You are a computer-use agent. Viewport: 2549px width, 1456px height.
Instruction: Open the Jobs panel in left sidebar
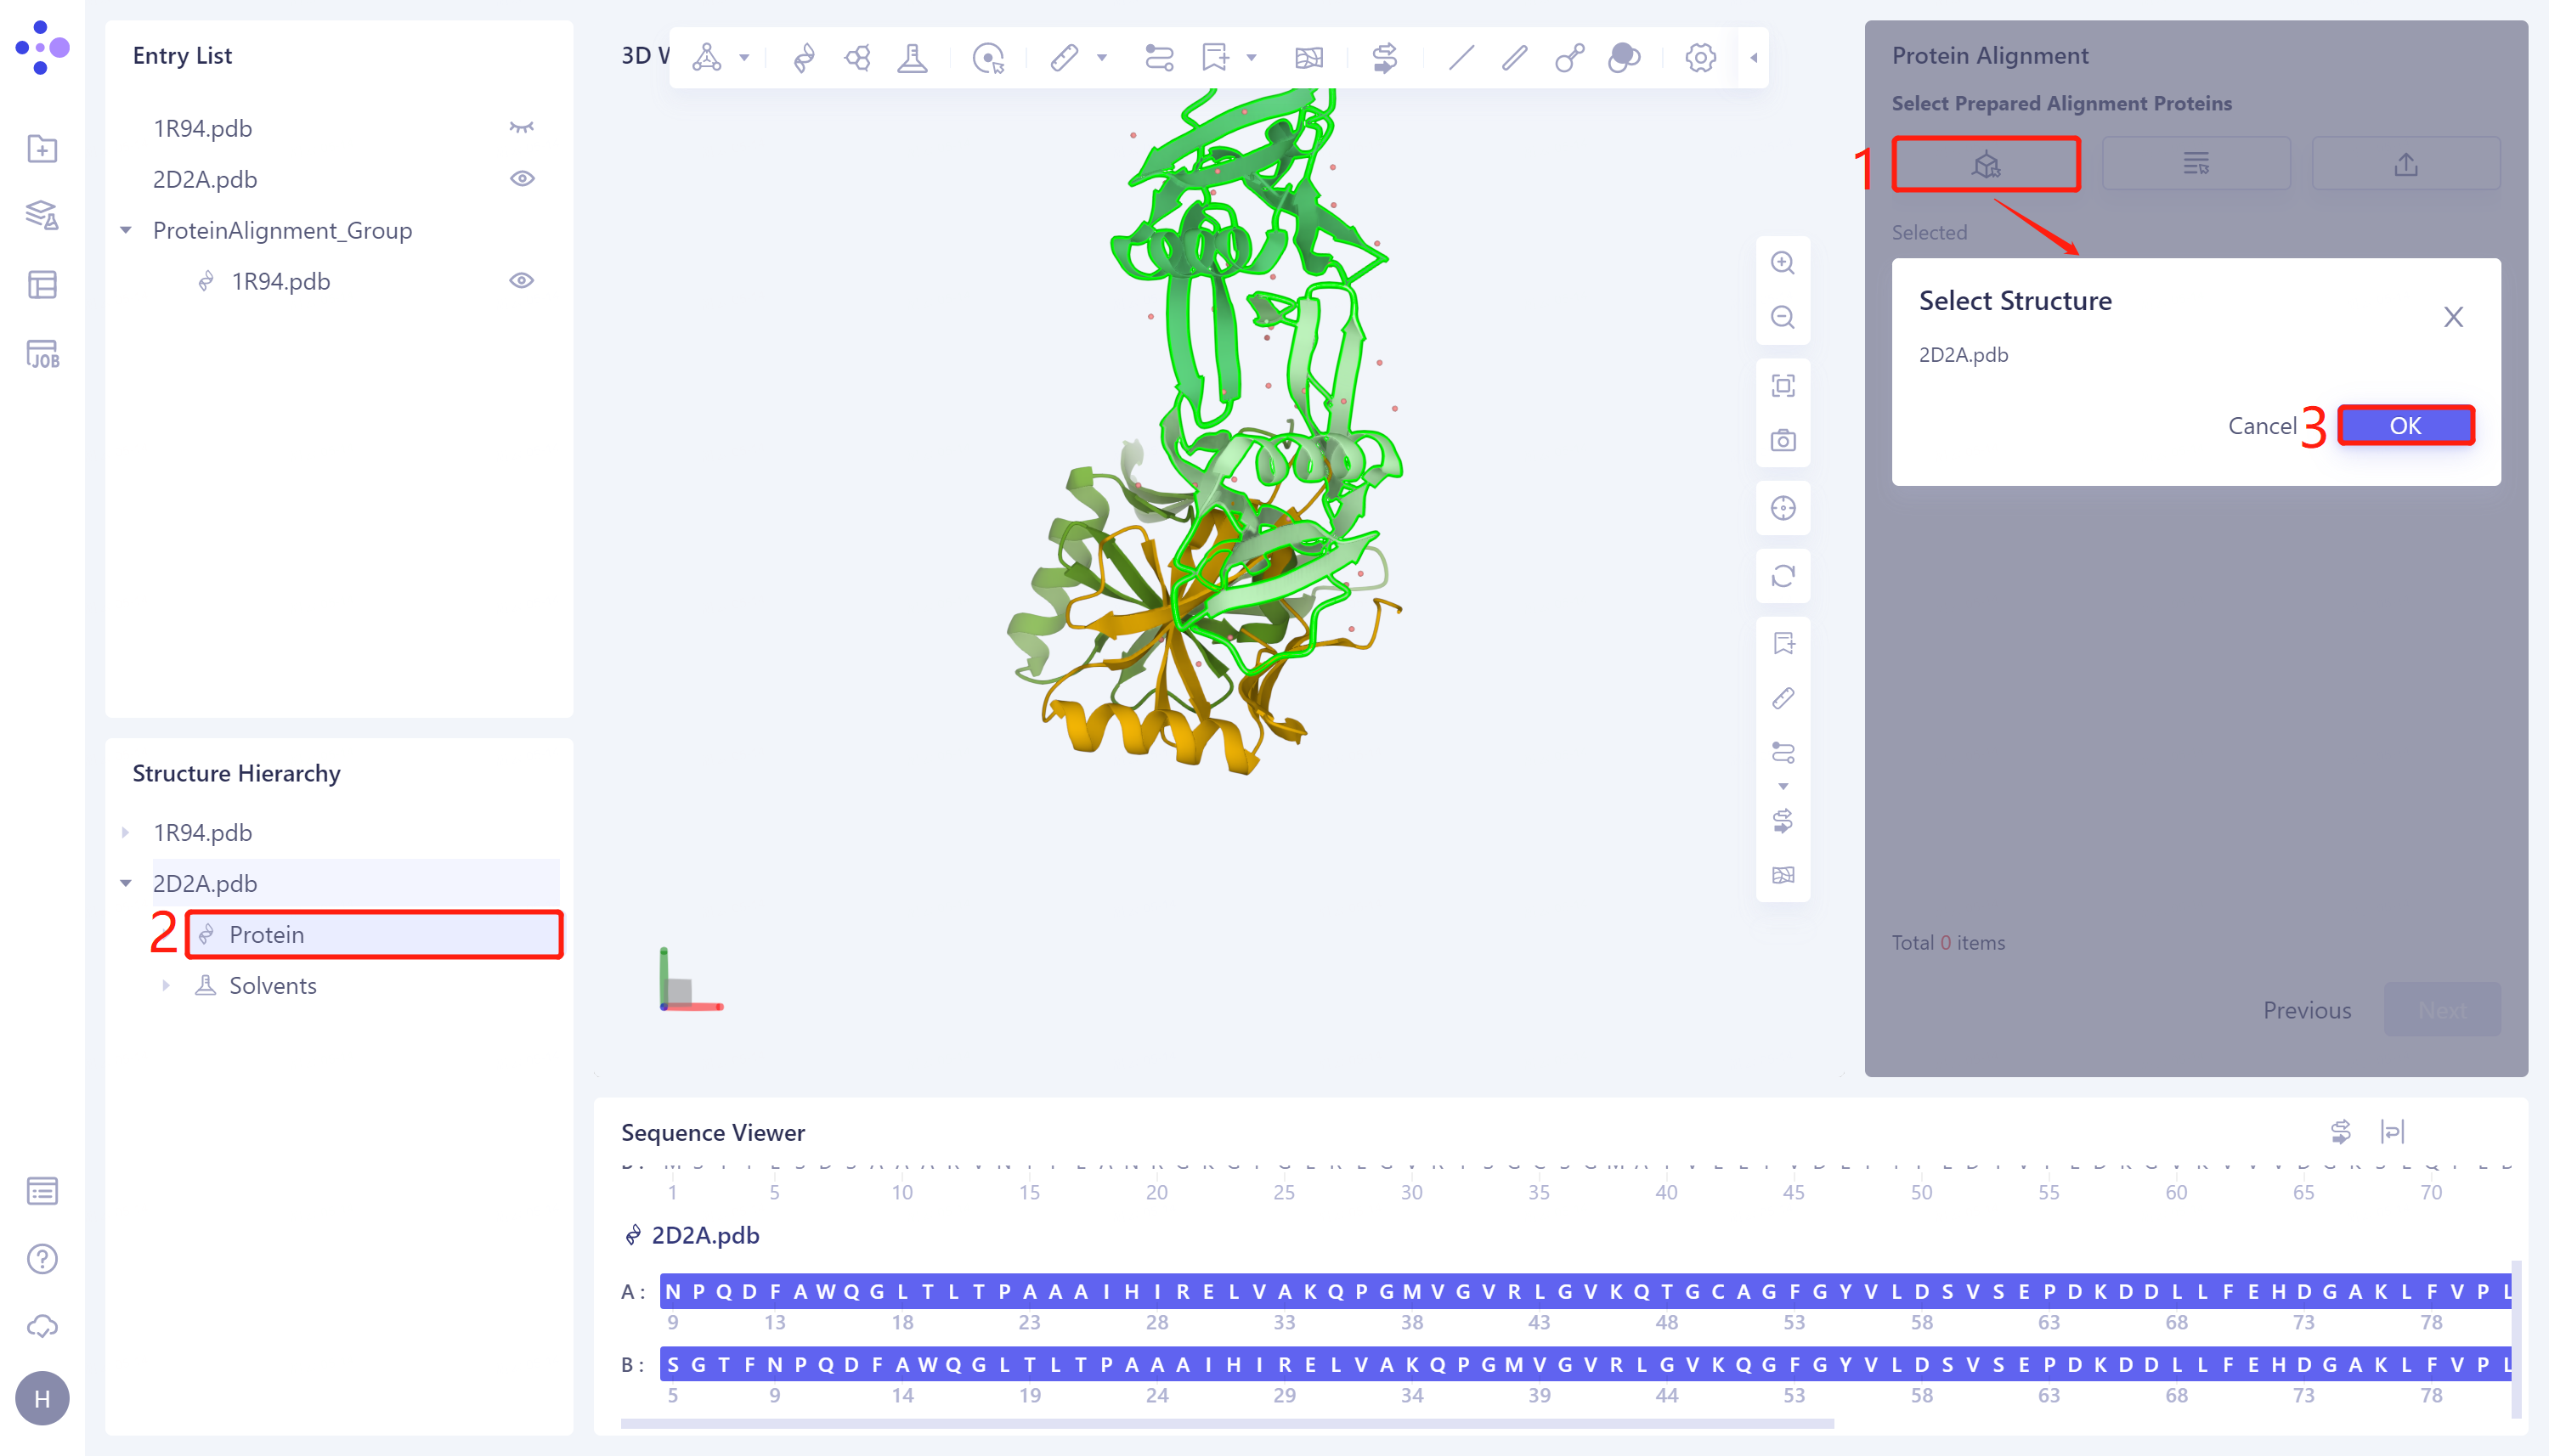click(42, 352)
